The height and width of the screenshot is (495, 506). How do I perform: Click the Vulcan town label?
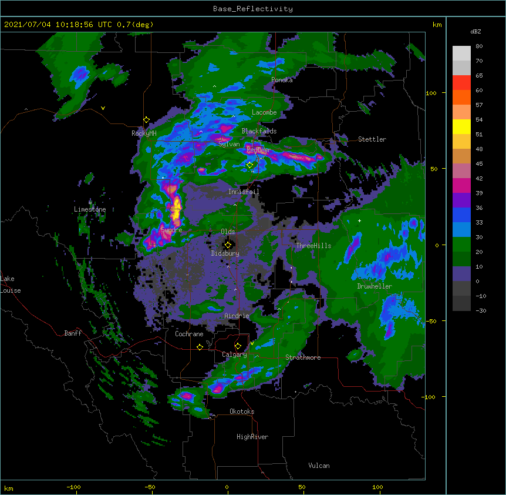click(x=319, y=466)
